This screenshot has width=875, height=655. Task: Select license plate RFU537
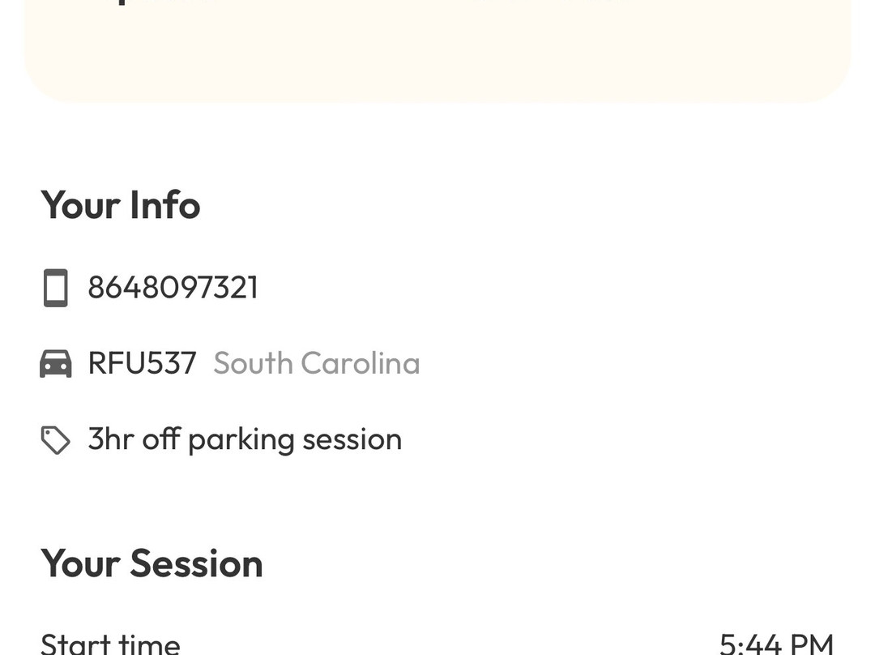point(142,363)
